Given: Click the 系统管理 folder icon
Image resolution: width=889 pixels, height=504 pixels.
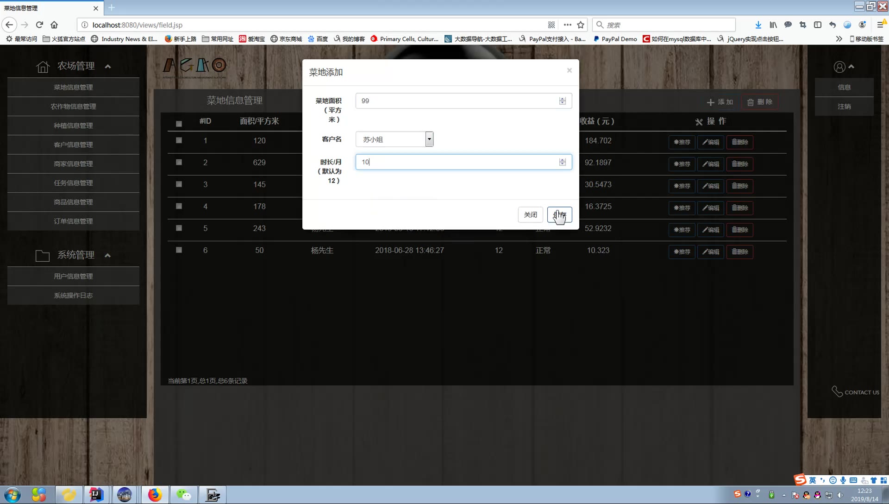Looking at the screenshot, I should point(43,256).
